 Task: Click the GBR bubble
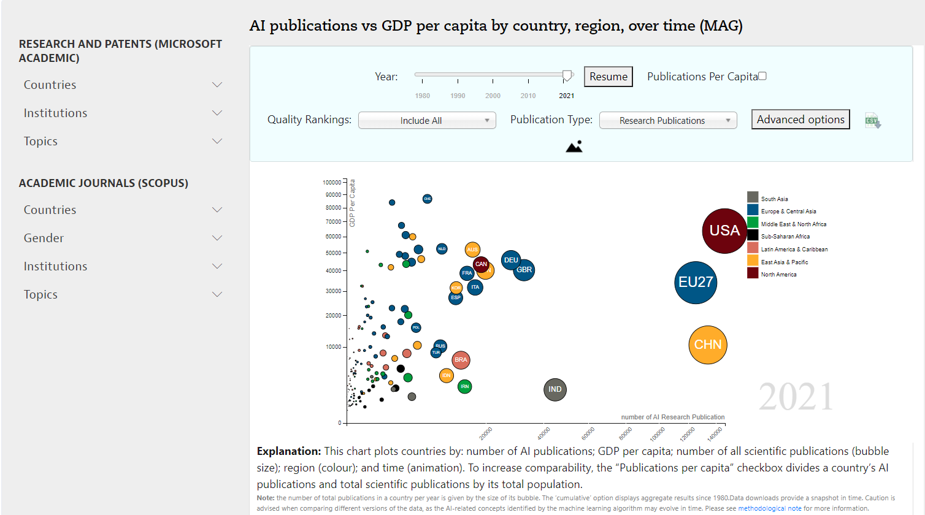524,270
